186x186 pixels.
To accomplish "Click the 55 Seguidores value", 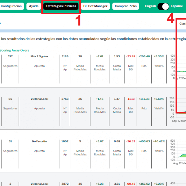I will 10,99.
